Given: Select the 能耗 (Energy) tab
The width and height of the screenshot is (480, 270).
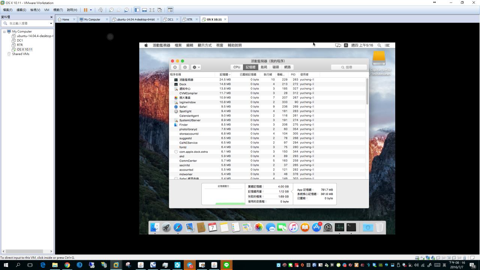Looking at the screenshot, I should pos(264,67).
